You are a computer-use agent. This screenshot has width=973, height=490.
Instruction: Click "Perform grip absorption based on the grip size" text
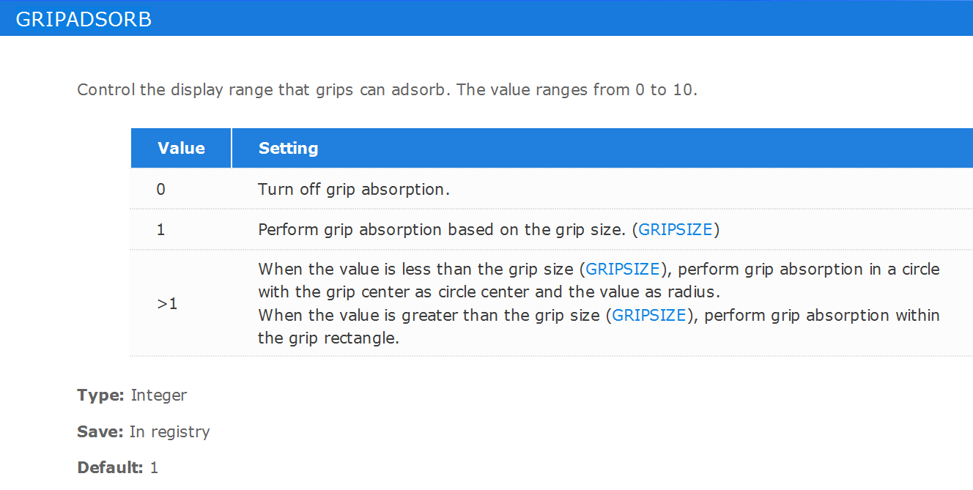click(440, 230)
